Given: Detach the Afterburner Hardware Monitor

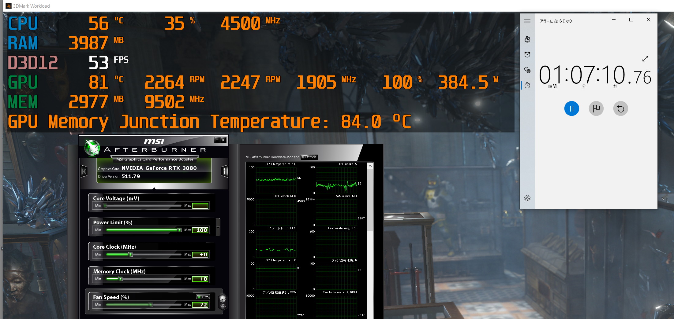Looking at the screenshot, I should click(x=309, y=157).
